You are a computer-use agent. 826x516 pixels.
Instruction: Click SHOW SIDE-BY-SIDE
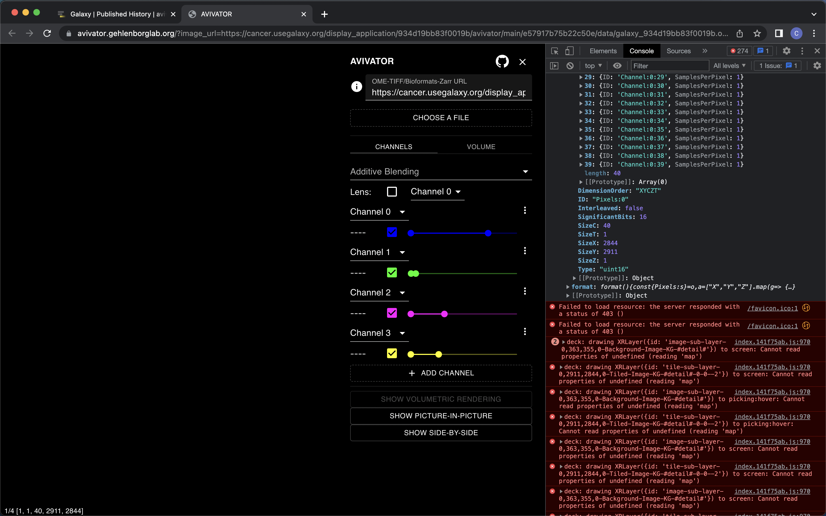pyautogui.click(x=441, y=432)
